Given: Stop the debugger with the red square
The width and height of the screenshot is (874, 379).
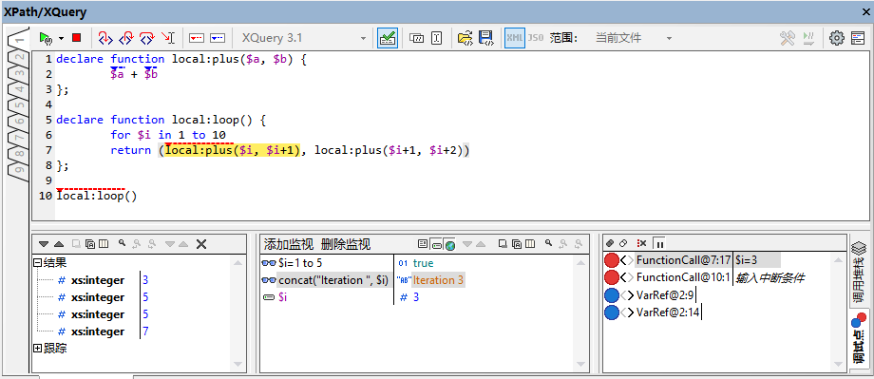Looking at the screenshot, I should pos(76,38).
